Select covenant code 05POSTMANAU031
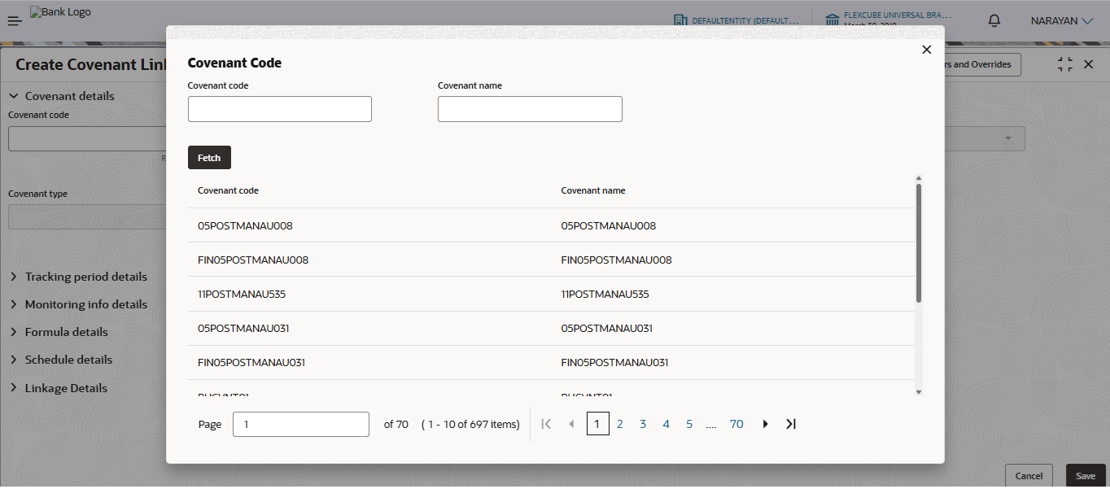Screen dimensions: 1110x489 click(x=243, y=328)
